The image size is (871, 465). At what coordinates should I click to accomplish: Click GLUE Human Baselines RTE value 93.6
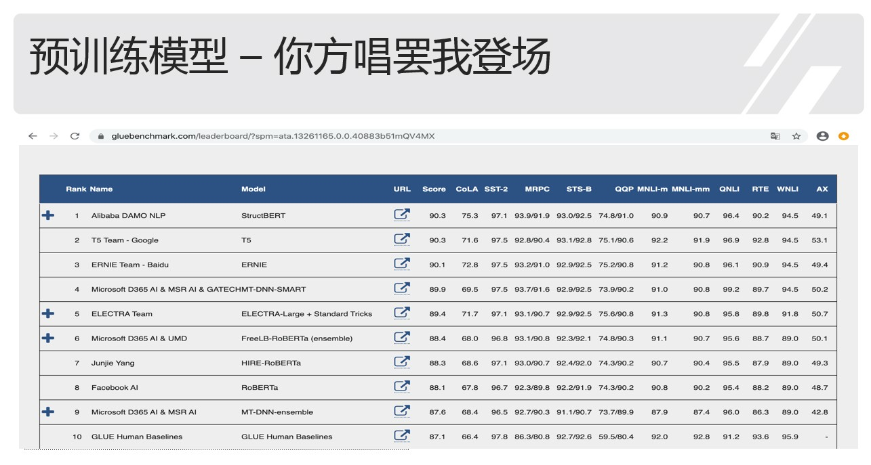coord(761,437)
